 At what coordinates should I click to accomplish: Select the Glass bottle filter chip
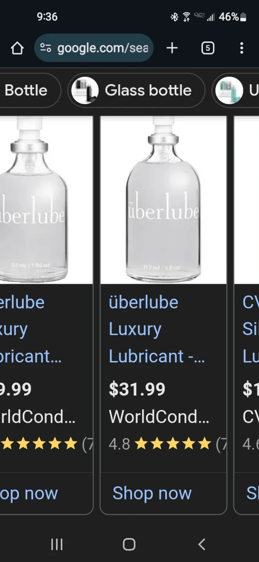(136, 90)
